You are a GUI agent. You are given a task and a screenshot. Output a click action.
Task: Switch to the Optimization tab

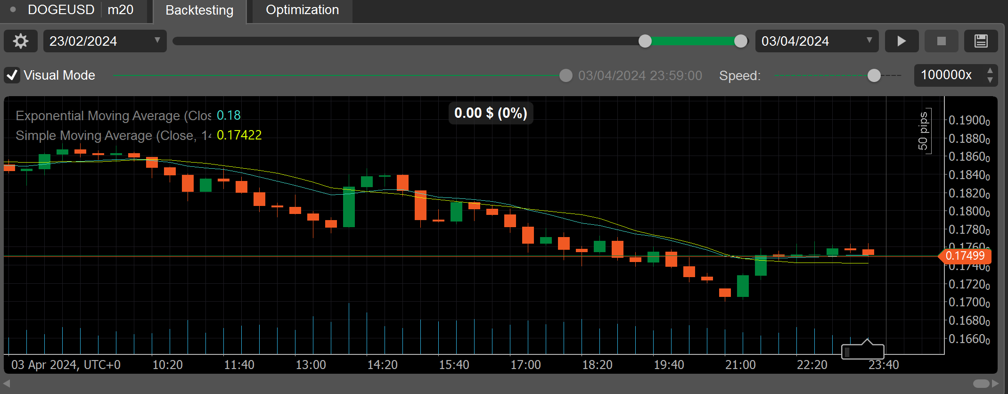point(302,10)
